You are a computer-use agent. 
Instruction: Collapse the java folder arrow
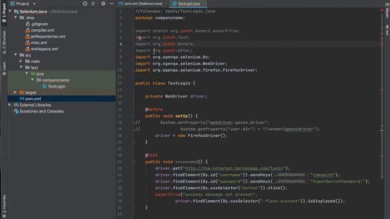point(27,74)
